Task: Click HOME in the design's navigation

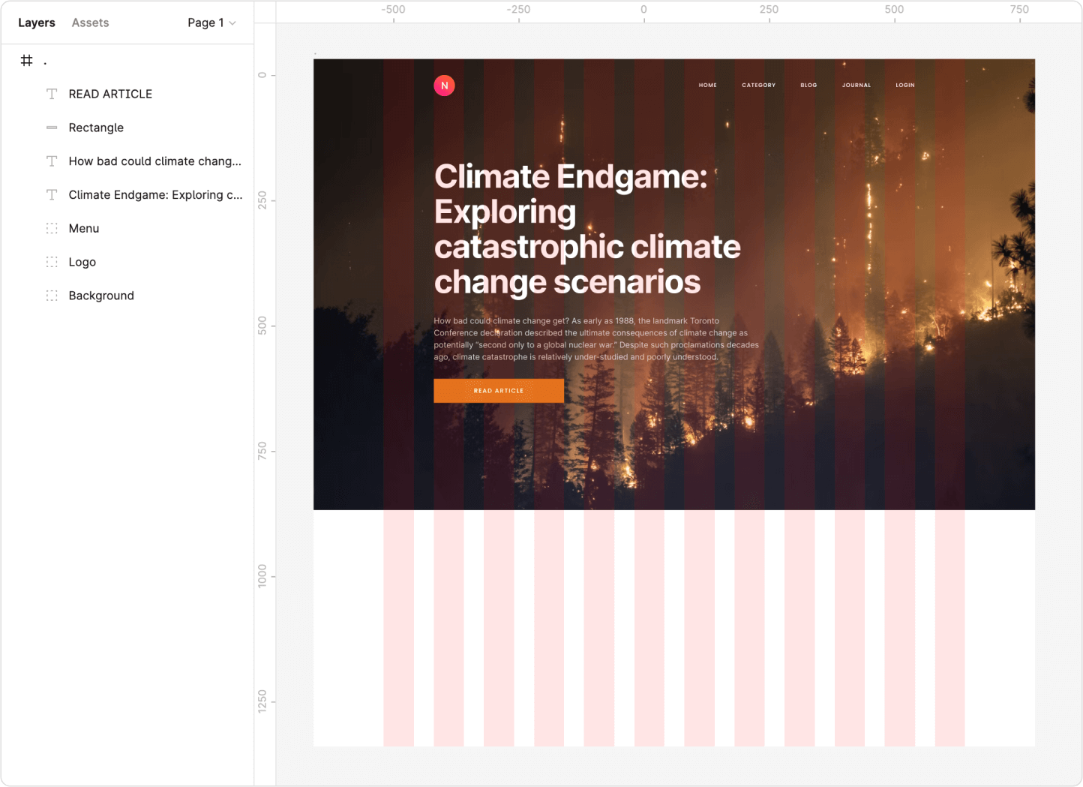Action: click(708, 86)
